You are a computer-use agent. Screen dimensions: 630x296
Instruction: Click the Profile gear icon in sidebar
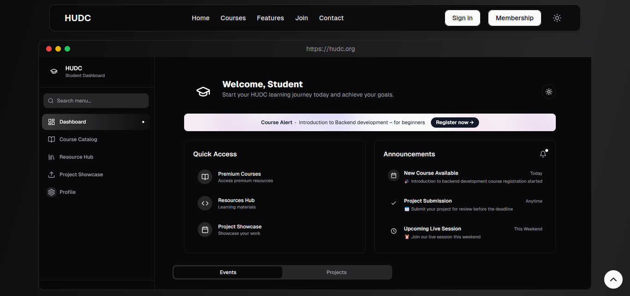pyautogui.click(x=51, y=192)
